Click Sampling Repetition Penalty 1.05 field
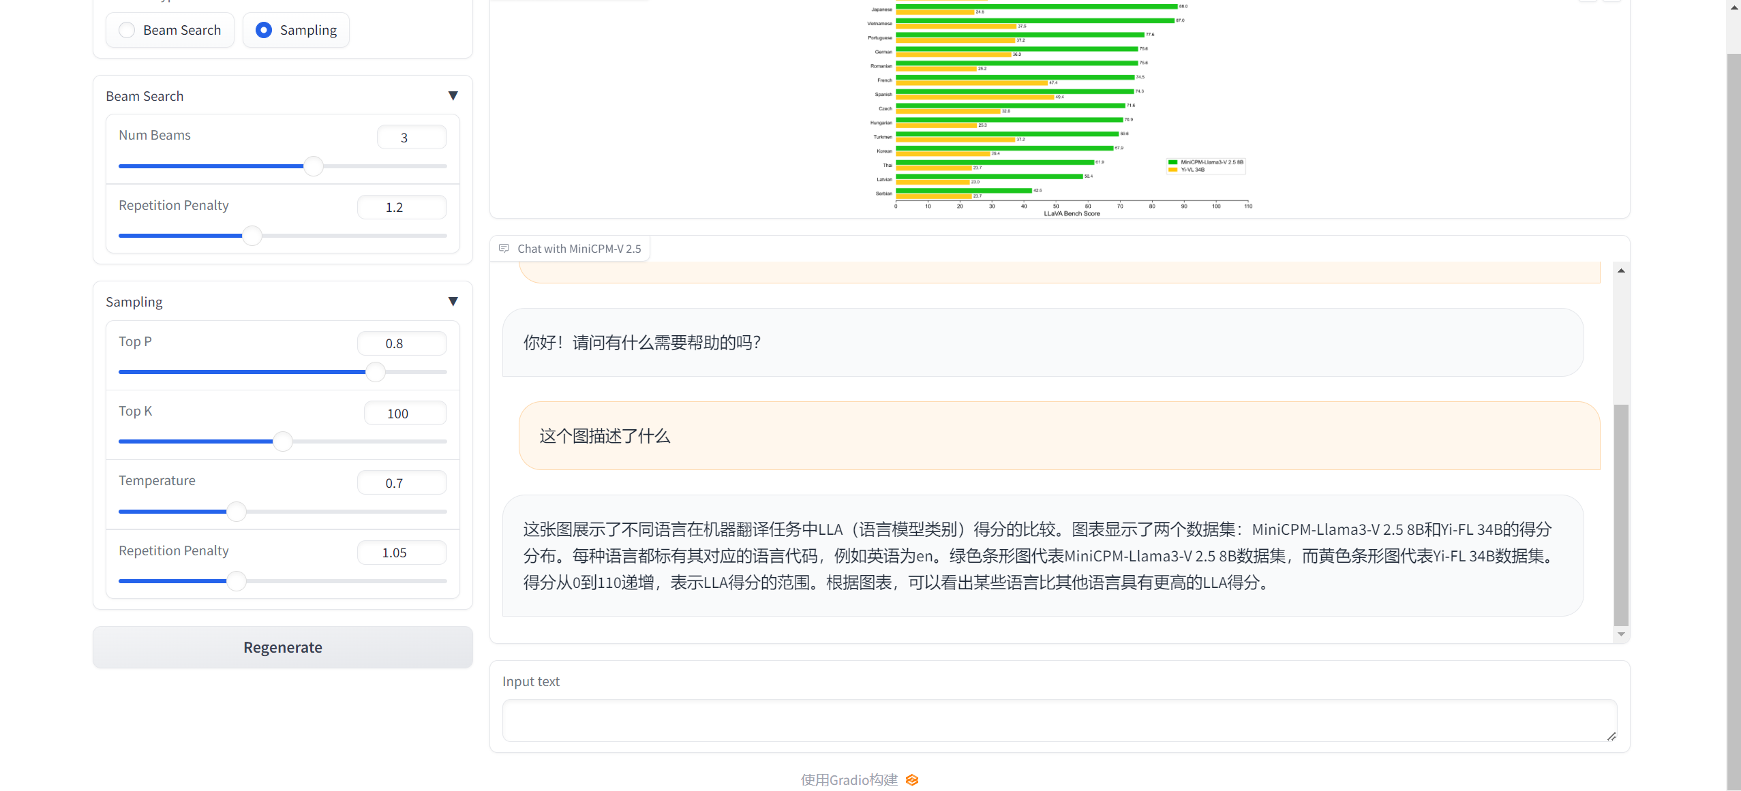The image size is (1741, 791). pos(402,553)
